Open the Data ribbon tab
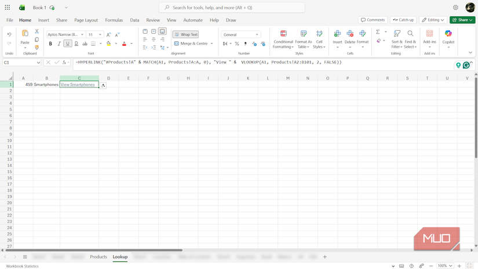The height and width of the screenshot is (269, 478). [134, 20]
